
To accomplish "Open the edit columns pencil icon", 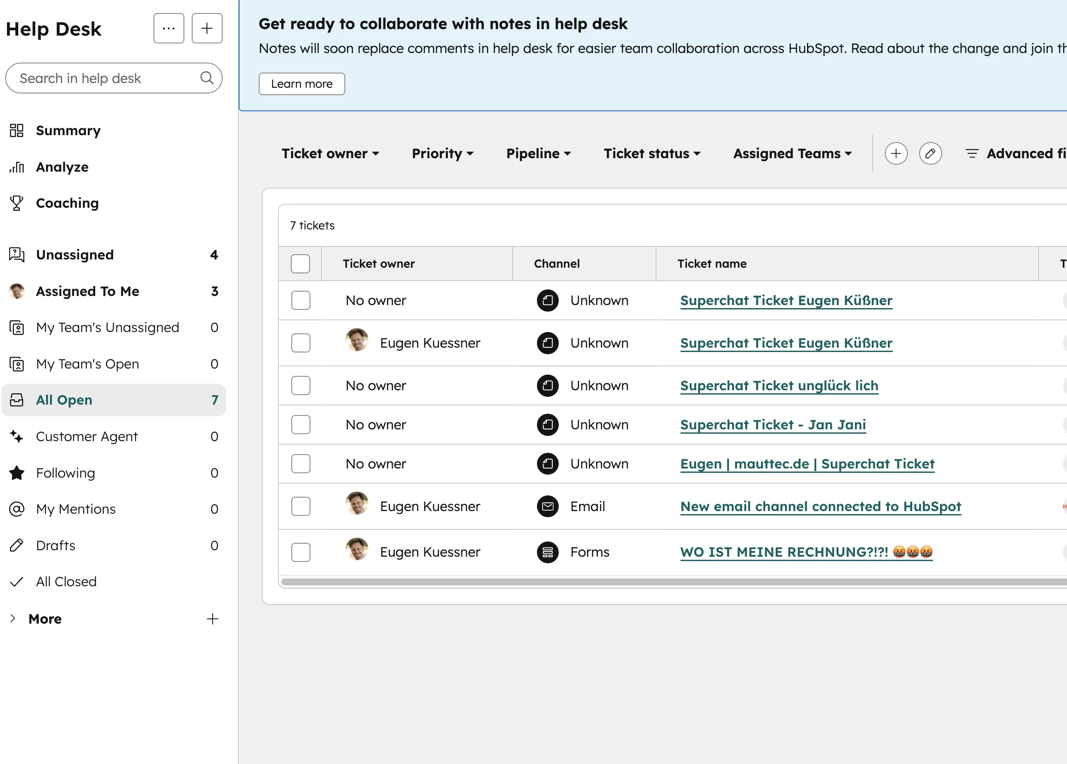I will click(930, 153).
